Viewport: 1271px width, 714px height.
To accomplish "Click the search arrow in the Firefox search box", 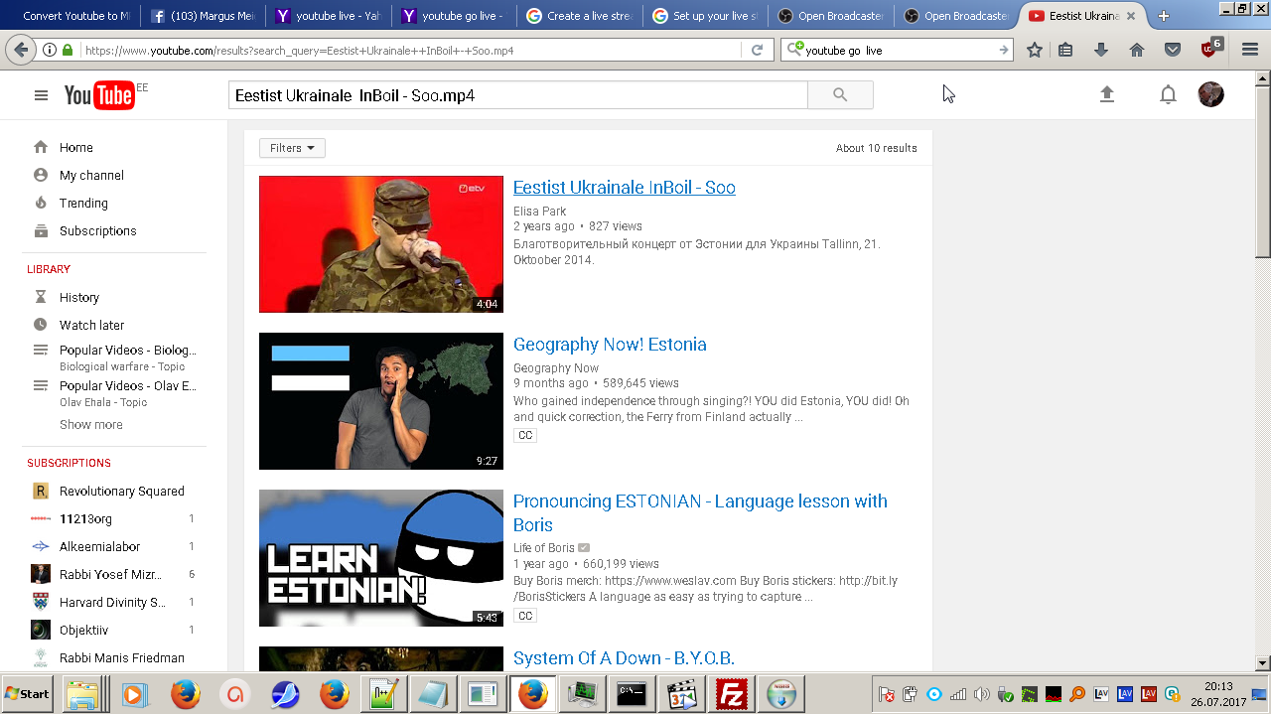I will click(1003, 50).
